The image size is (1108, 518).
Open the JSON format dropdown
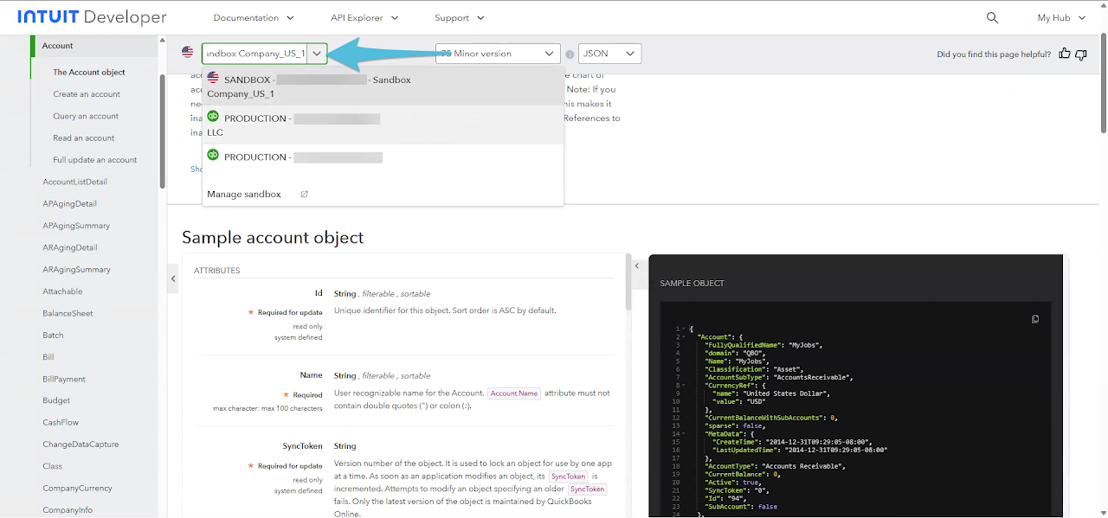tap(609, 54)
